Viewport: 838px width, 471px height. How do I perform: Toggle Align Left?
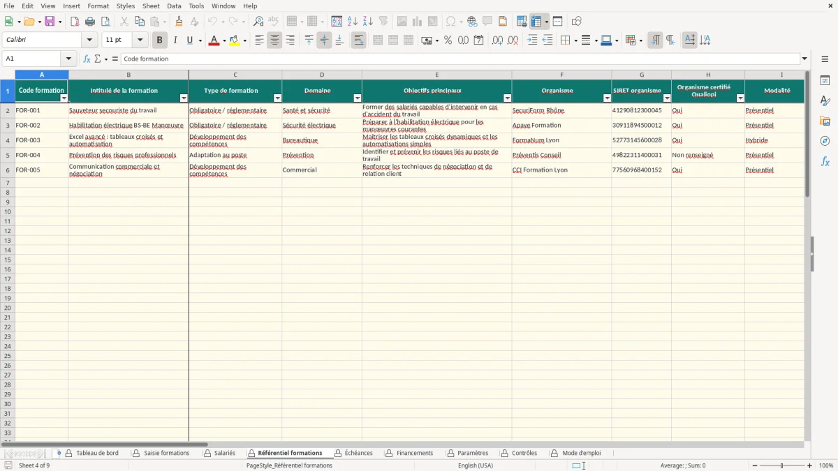(x=259, y=40)
